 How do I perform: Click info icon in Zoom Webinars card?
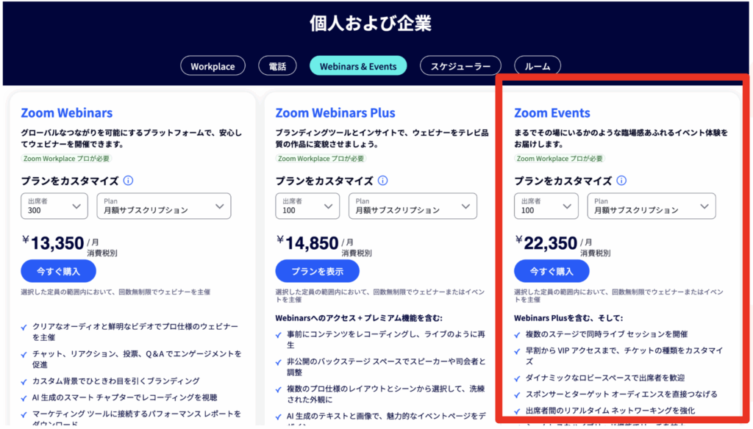(x=128, y=181)
